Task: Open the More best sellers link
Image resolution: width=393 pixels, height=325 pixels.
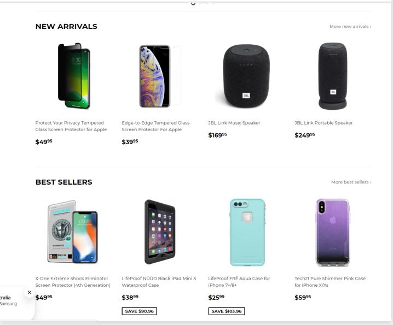Action: [350, 182]
